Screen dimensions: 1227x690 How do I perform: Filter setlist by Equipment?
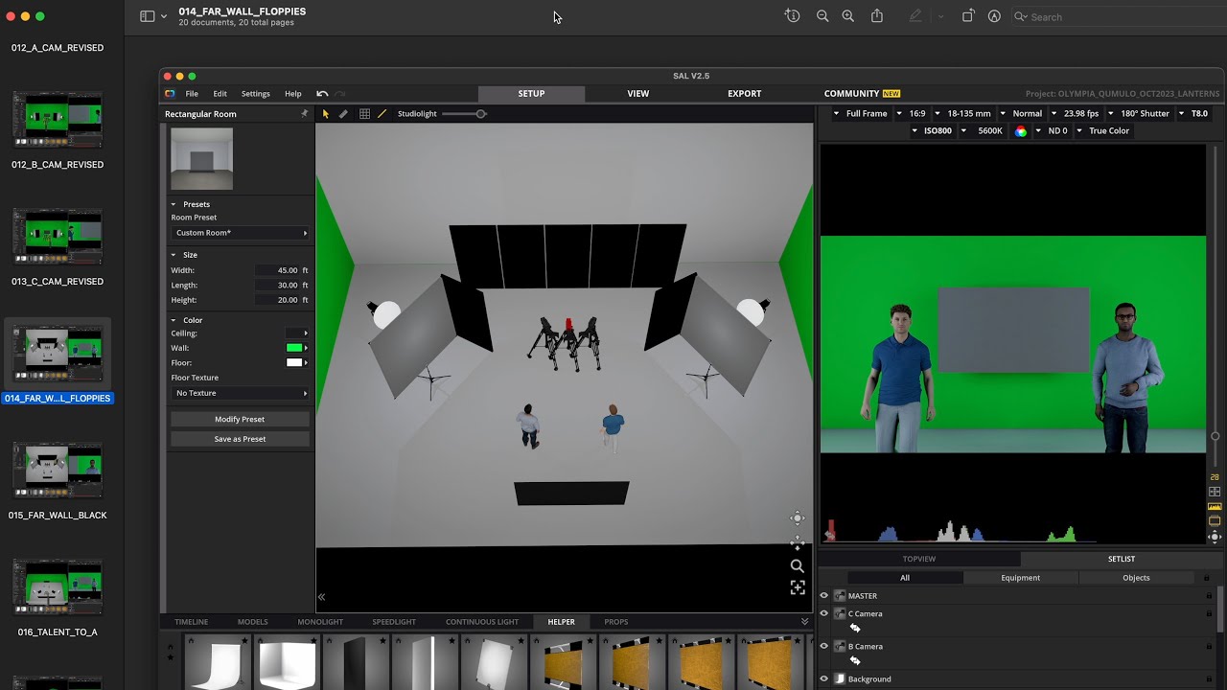pyautogui.click(x=1020, y=578)
